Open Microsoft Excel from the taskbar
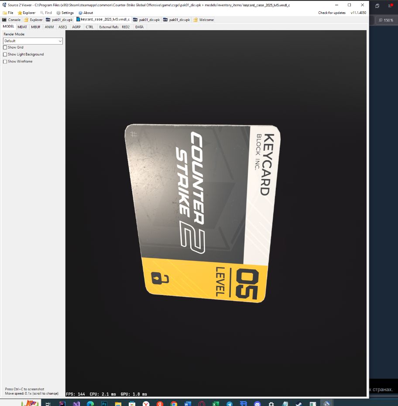398x406 pixels. (x=216, y=404)
